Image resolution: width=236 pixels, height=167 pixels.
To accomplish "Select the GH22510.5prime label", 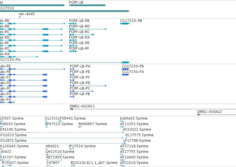I will tap(60, 152).
